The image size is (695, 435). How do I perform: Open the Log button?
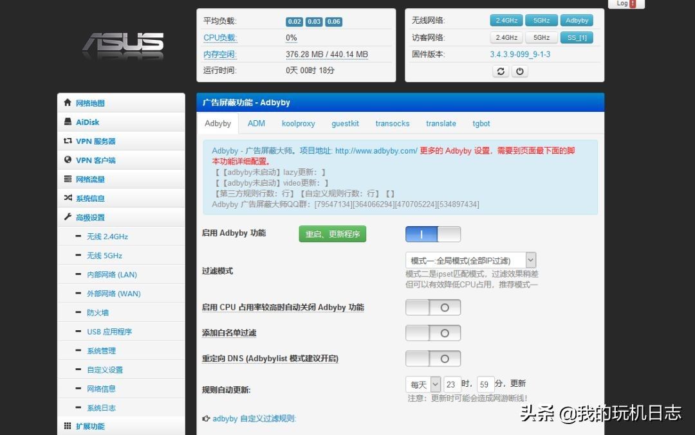(626, 4)
